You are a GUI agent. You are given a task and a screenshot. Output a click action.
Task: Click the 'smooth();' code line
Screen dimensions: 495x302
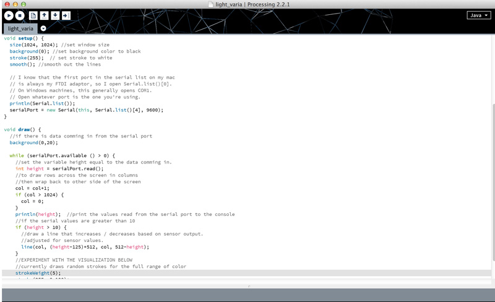55,64
